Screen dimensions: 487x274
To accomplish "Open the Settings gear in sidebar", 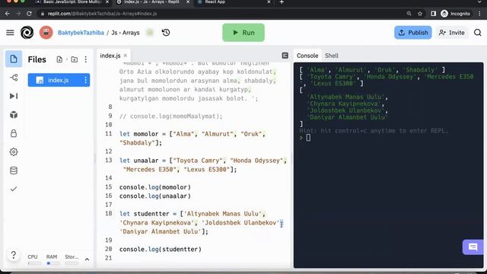I will tap(14, 152).
